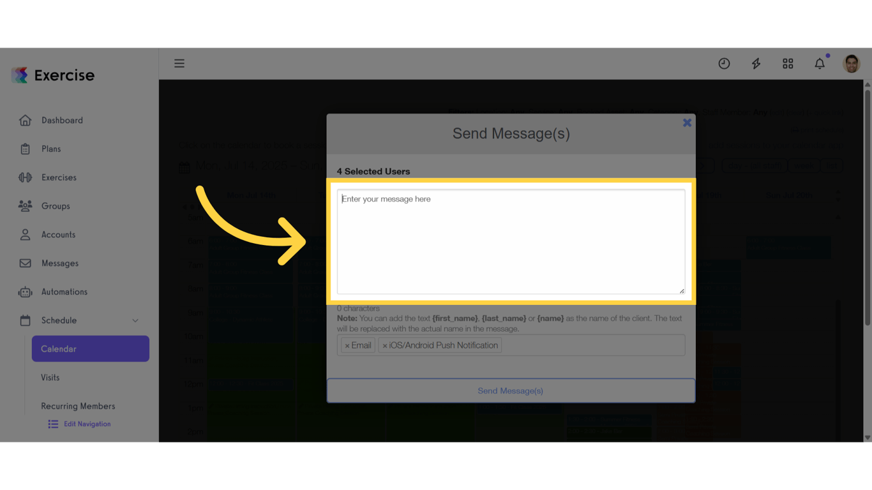The image size is (872, 490).
Task: Open Edit Navigation link
Action: 87,424
